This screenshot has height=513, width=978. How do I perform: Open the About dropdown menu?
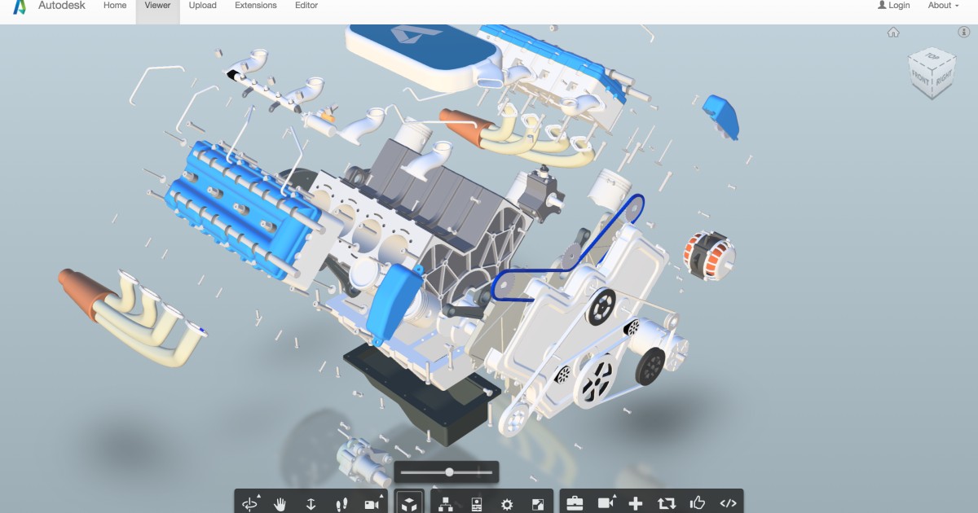tap(941, 5)
